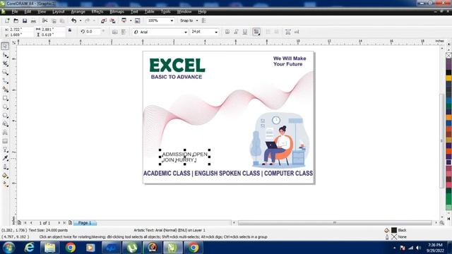Go to the next page arrow

tap(59, 223)
